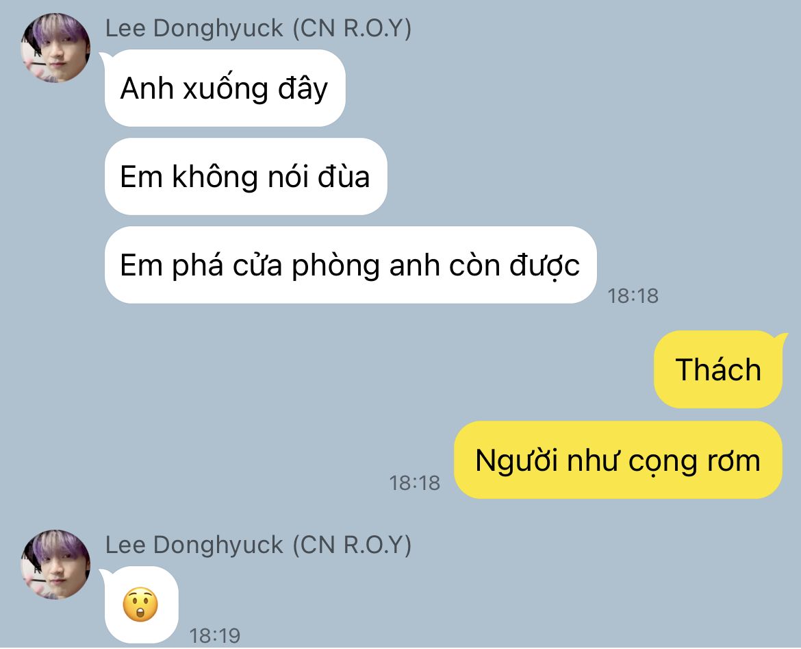
Task: Click the tail of yellow "Thách" bubble
Action: [780, 339]
